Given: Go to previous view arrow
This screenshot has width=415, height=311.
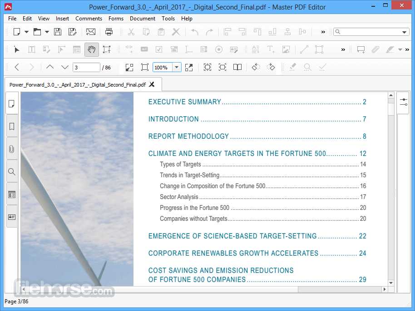Looking at the screenshot, I should (17, 67).
